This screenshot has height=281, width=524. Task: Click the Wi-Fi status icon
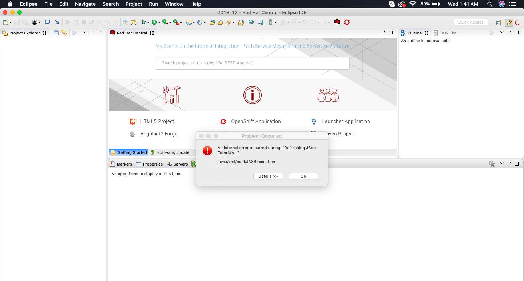pyautogui.click(x=413, y=4)
